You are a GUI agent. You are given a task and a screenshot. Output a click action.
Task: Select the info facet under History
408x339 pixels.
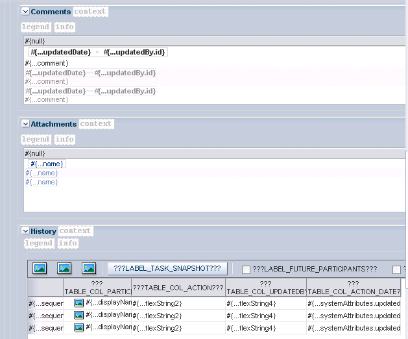pyautogui.click(x=67, y=243)
